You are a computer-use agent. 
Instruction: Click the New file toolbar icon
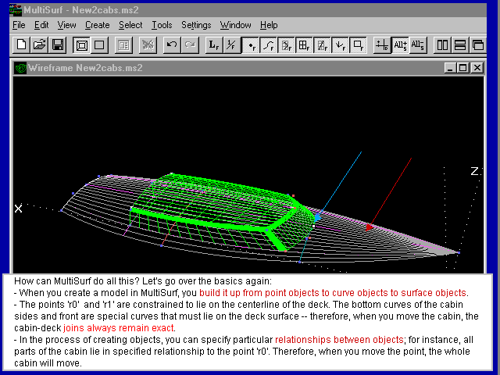click(21, 45)
